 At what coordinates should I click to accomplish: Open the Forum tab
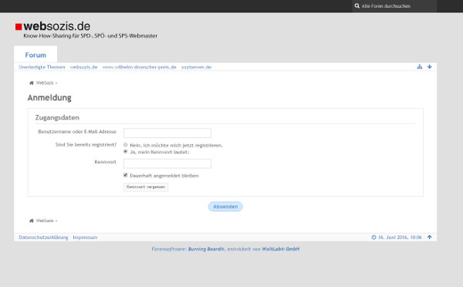click(35, 54)
